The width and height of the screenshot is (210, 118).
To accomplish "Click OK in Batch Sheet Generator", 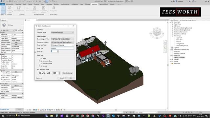I will pos(71,78).
